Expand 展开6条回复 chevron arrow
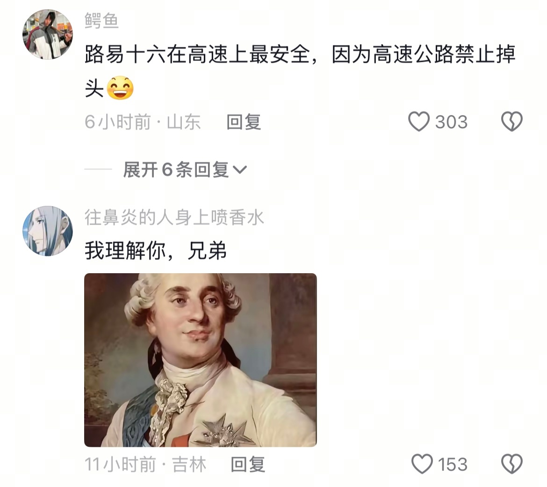The height and width of the screenshot is (487, 547). 240,170
